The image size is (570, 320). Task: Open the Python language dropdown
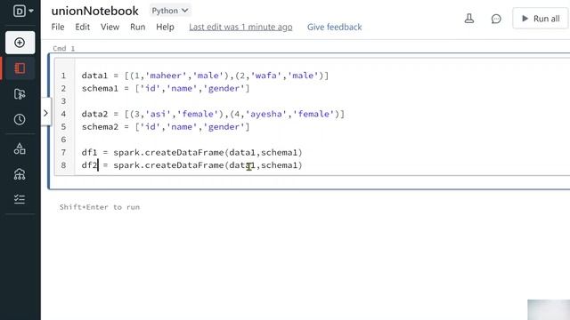(x=170, y=11)
